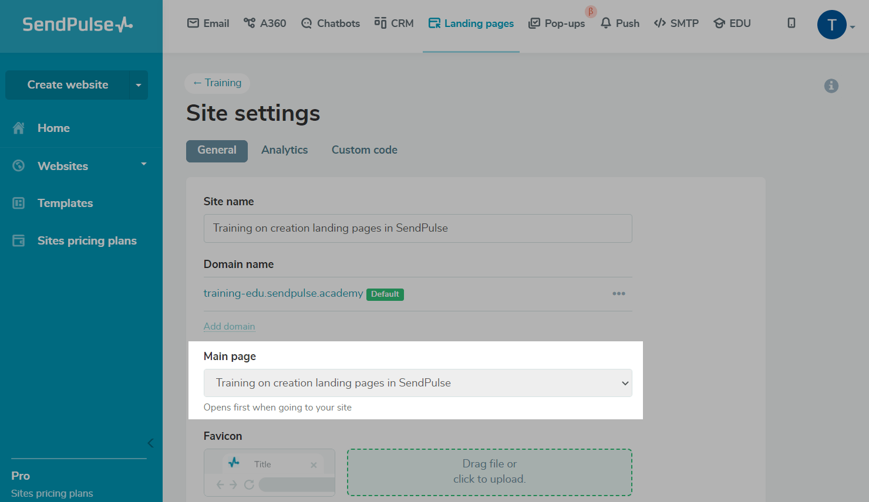
Task: Open the user avatar T menu
Action: point(831,25)
